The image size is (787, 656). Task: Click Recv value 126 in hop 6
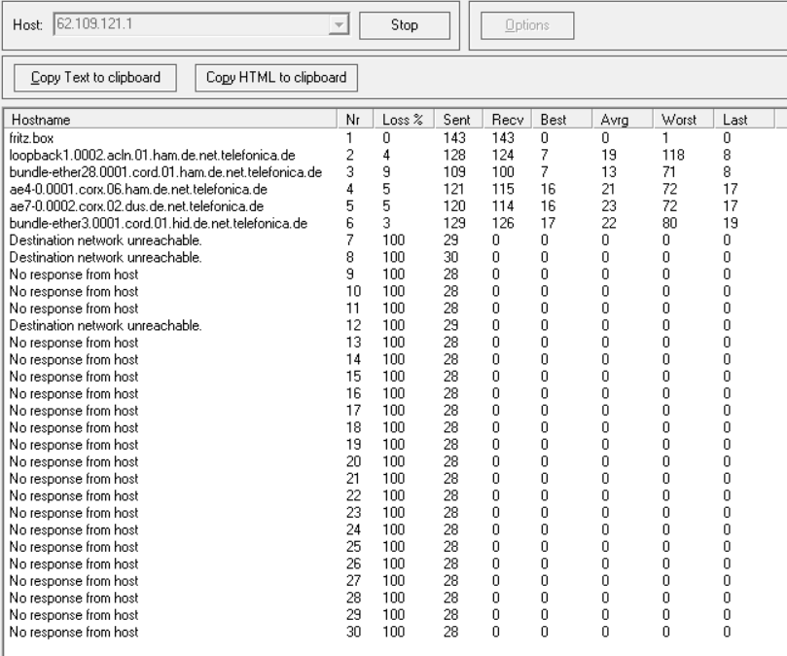tap(503, 224)
